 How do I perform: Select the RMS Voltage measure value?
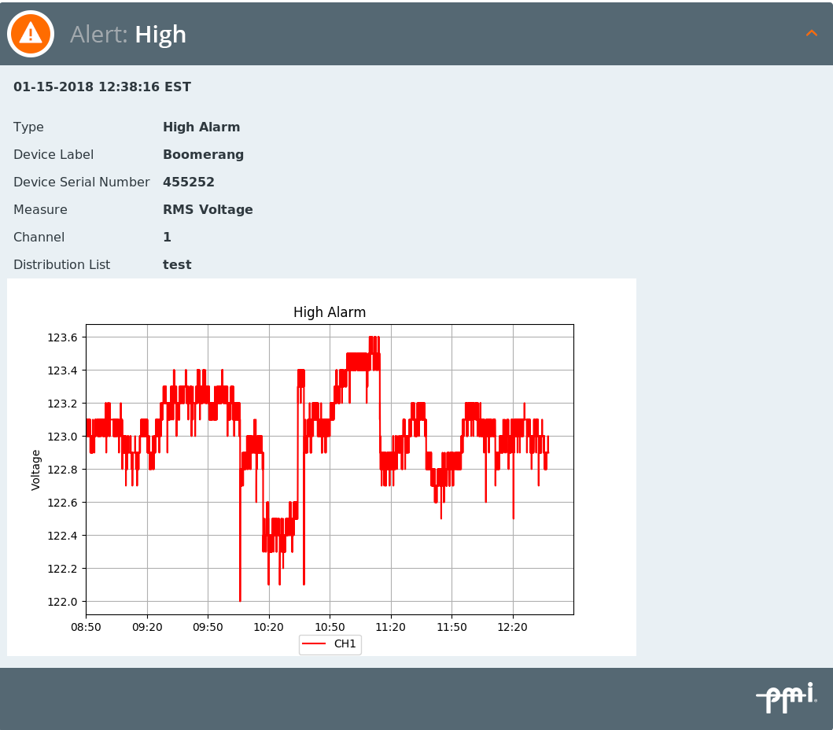point(208,210)
